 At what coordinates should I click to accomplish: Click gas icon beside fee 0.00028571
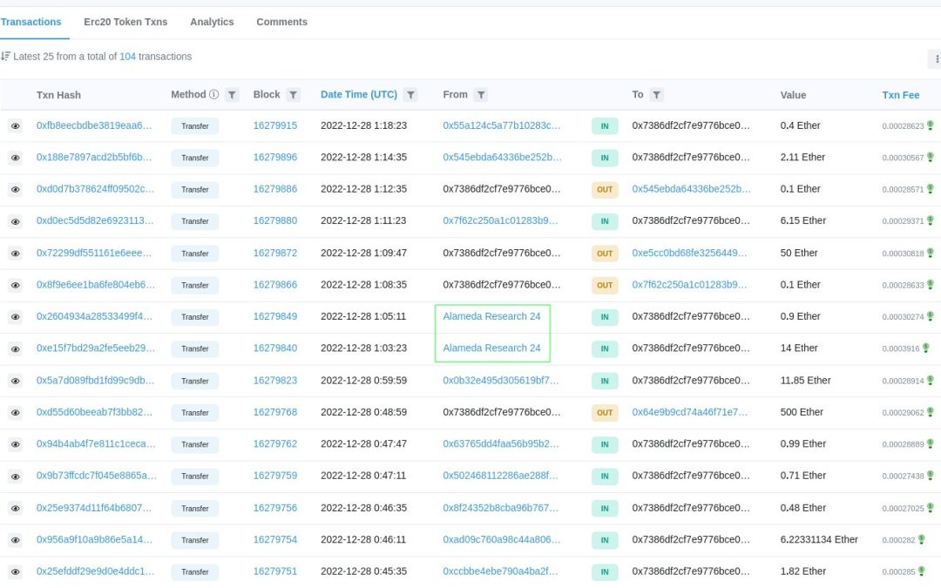pos(931,188)
